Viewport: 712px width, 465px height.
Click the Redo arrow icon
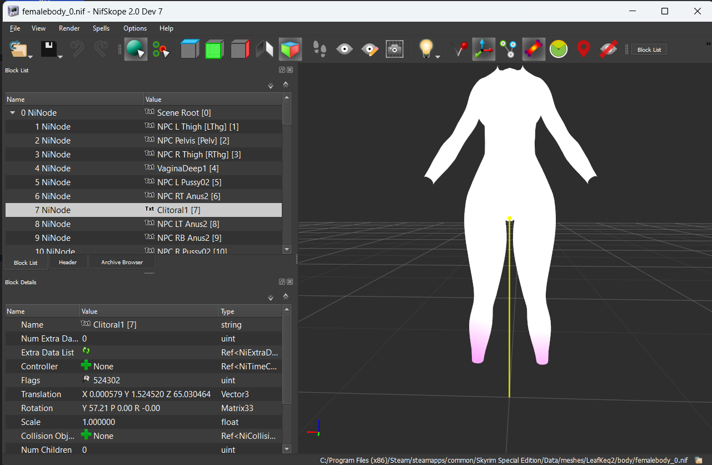pos(101,50)
